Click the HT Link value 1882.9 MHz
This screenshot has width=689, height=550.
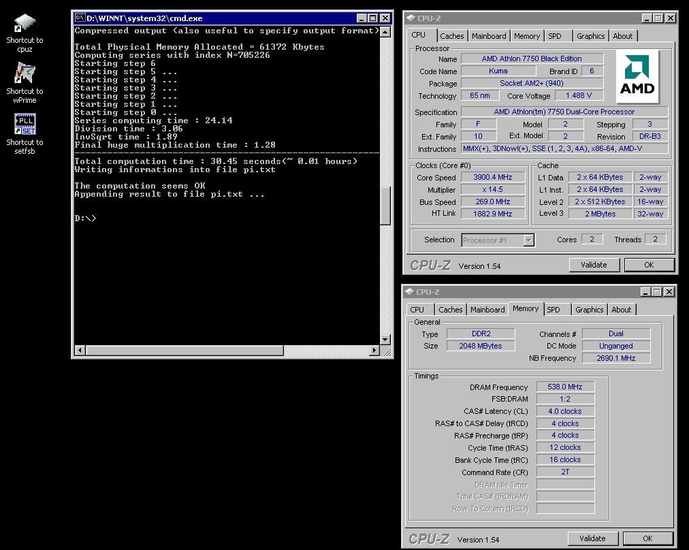493,214
